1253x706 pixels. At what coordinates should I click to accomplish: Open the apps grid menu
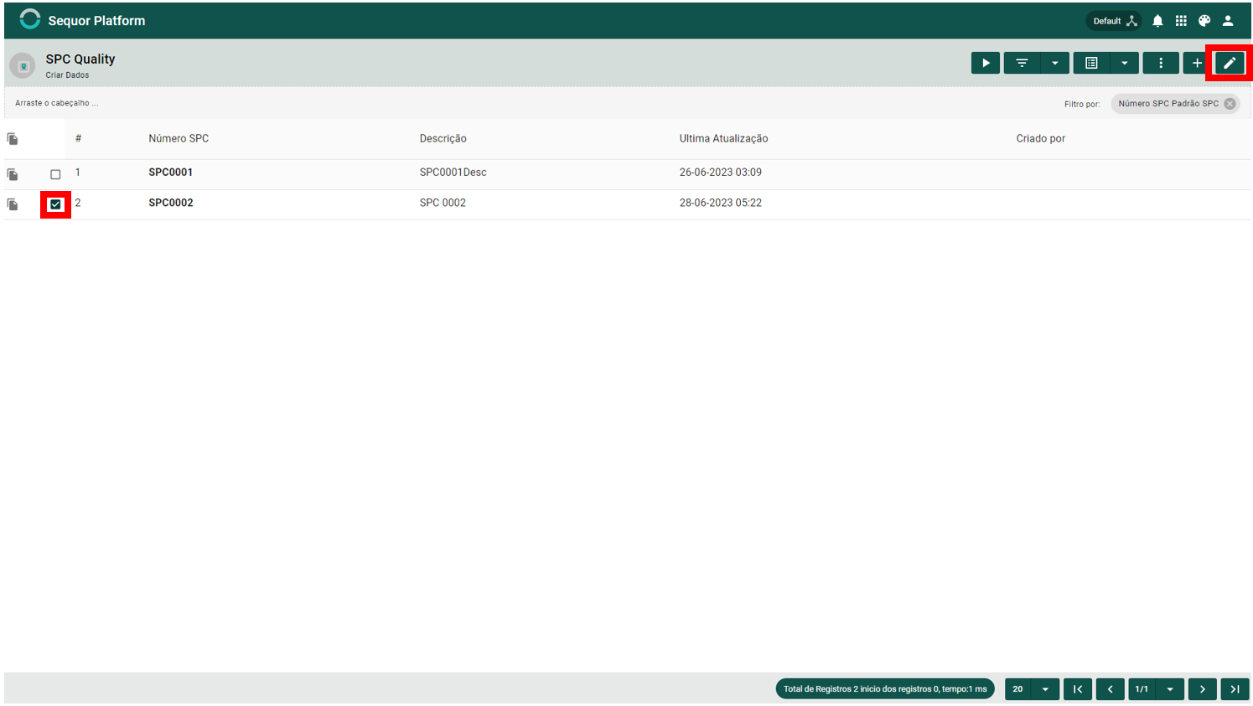1181,21
